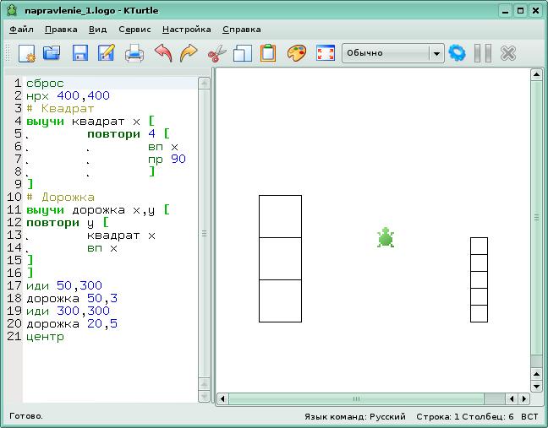
Task: Open a file using the folder icon
Action: [52, 53]
